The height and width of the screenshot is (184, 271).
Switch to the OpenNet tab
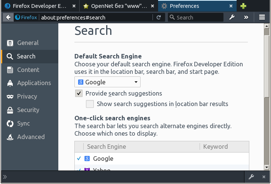(116, 6)
